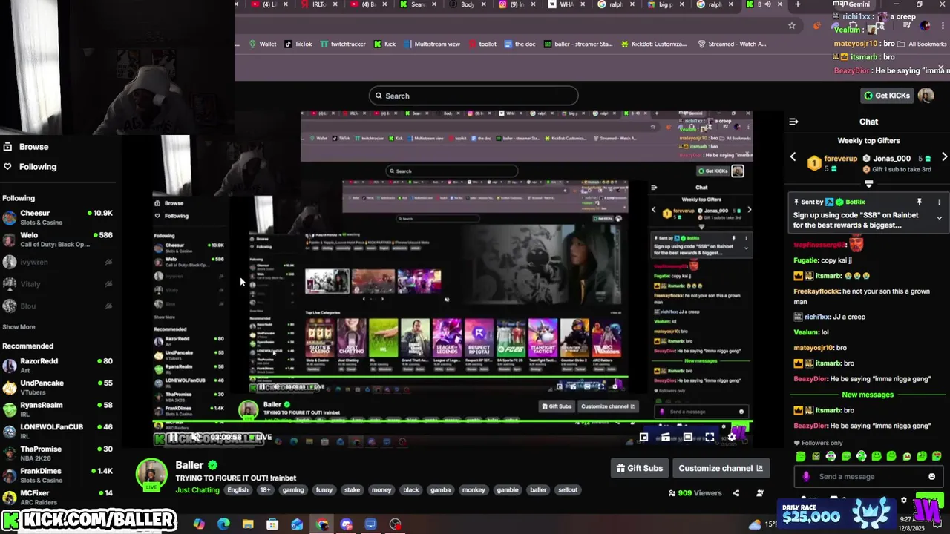
Task: Open the user profile avatar menu
Action: tap(926, 96)
